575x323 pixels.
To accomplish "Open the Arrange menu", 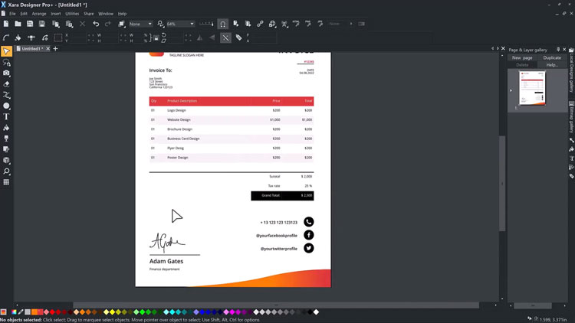I will (39, 14).
